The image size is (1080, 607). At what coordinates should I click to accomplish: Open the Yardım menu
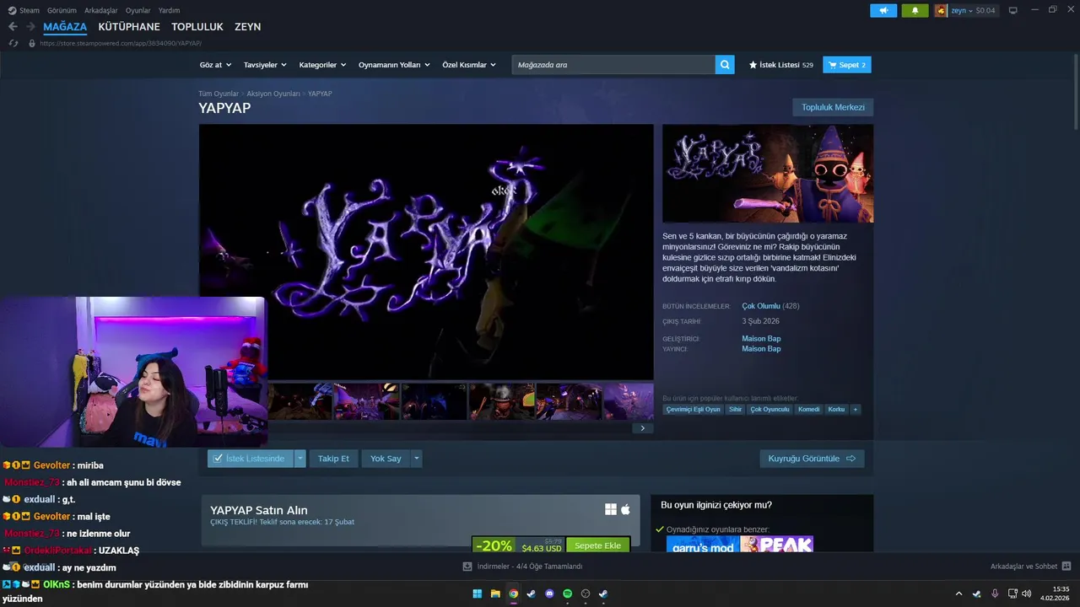pyautogui.click(x=170, y=10)
